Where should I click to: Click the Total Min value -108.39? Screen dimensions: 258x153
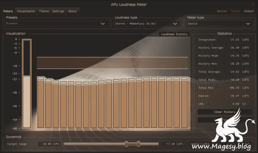tap(234, 88)
